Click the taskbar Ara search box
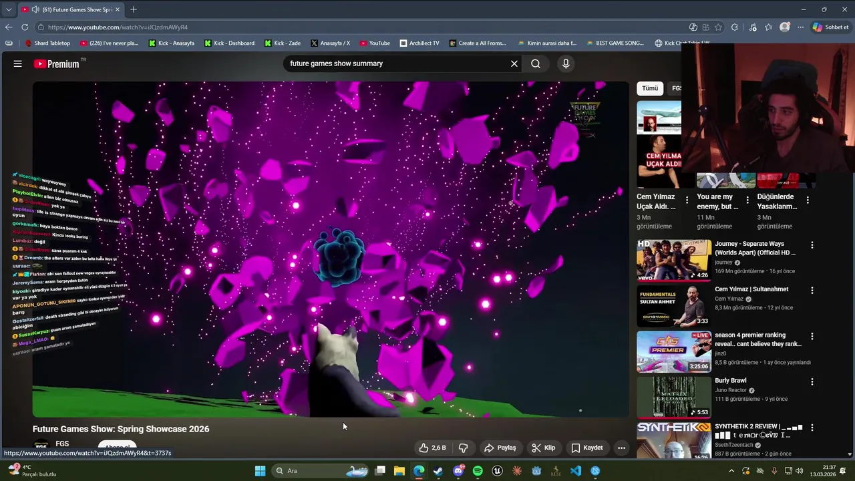This screenshot has height=481, width=855. point(321,471)
